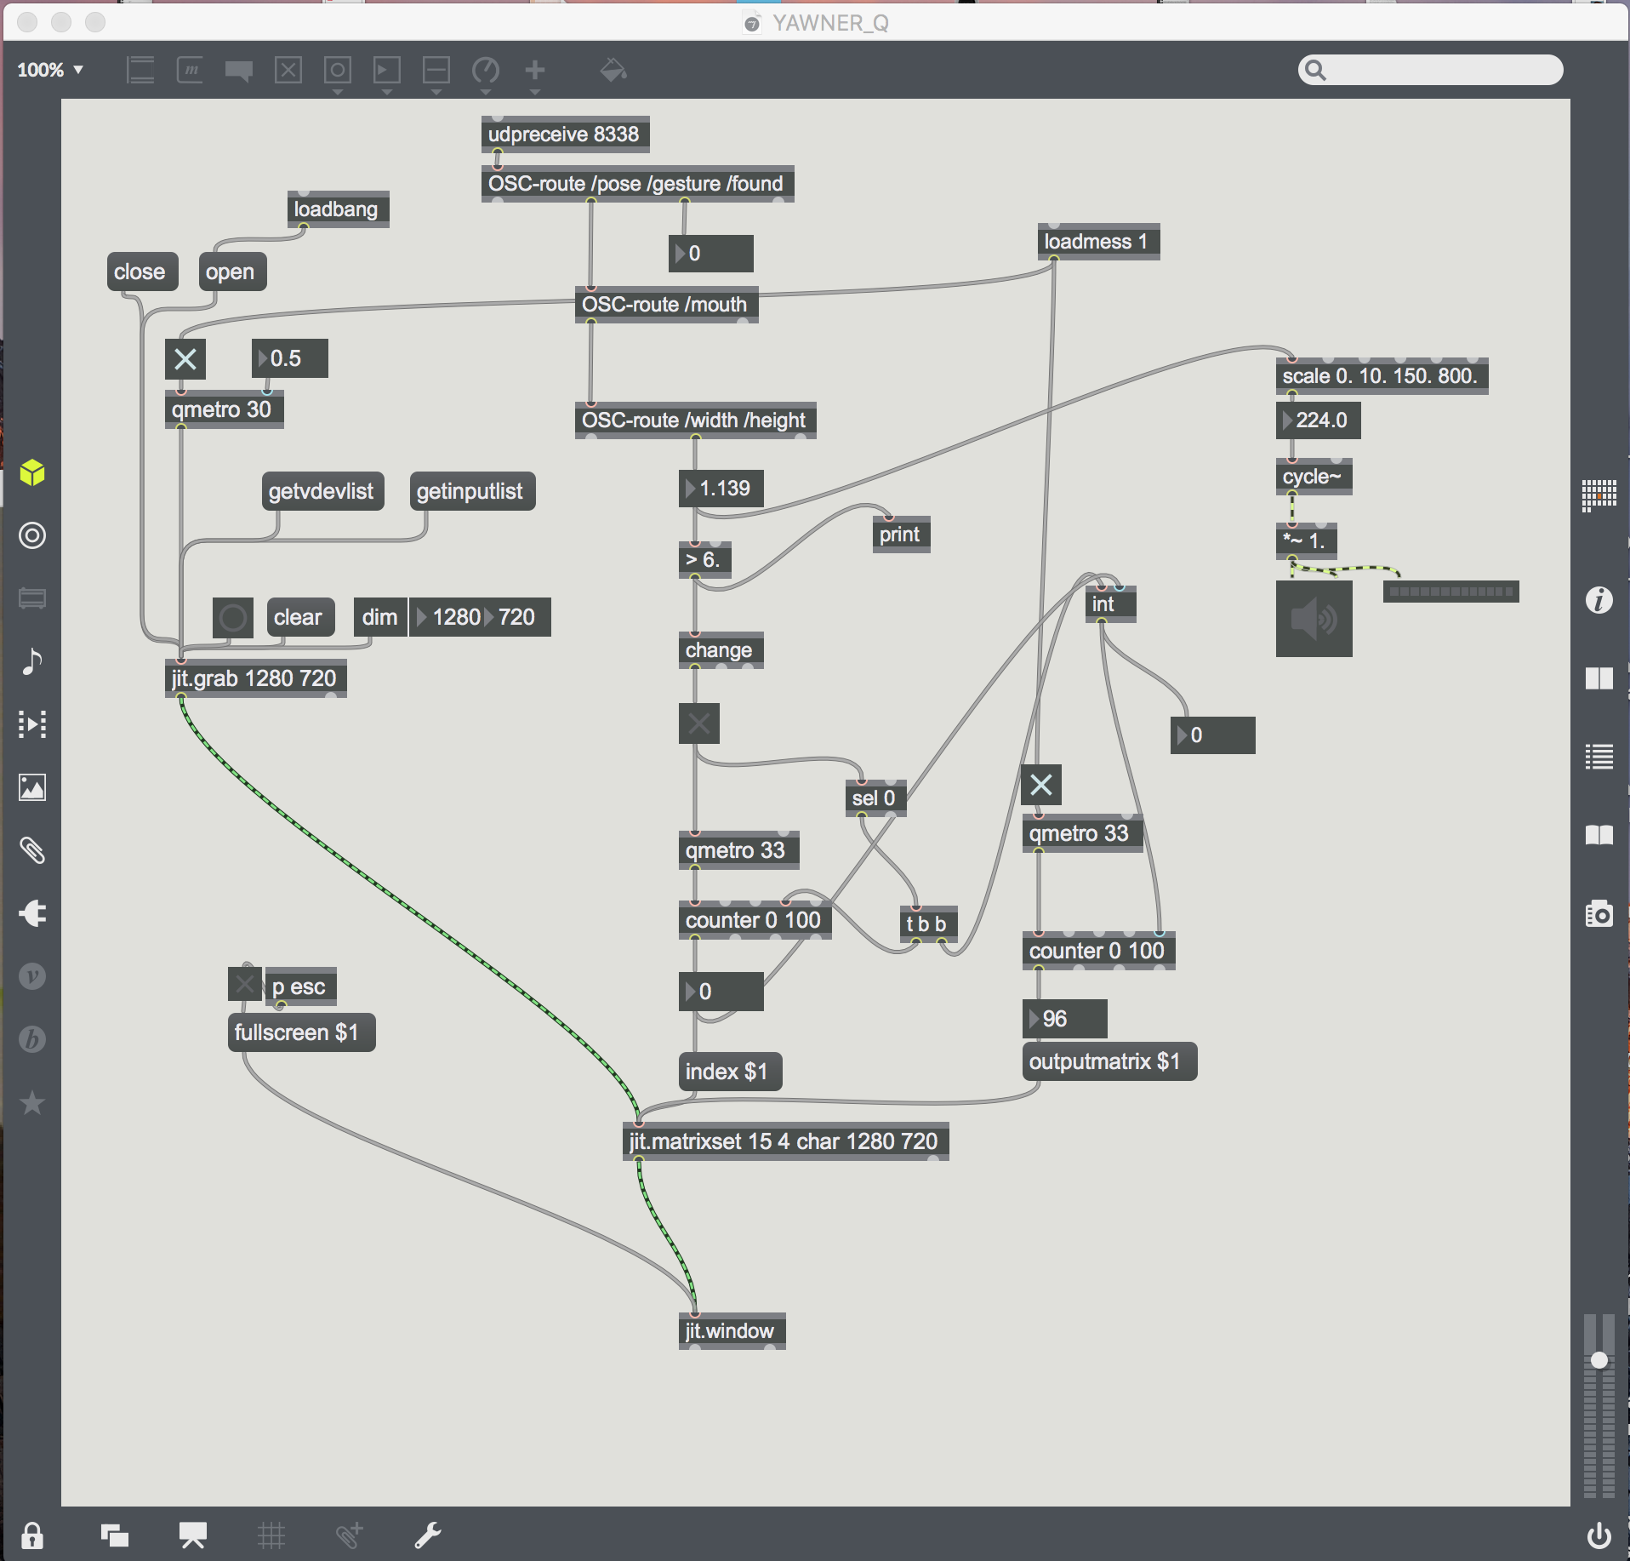The height and width of the screenshot is (1561, 1630).
Task: Toggle the fullscreen X next to p esc
Action: (x=245, y=985)
